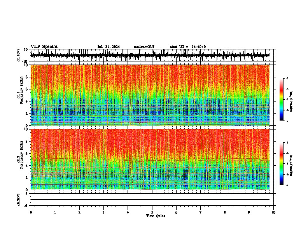Click the '10' tick on the time axis
Image resolution: width=308 pixels, height=238 pixels.
click(273, 212)
